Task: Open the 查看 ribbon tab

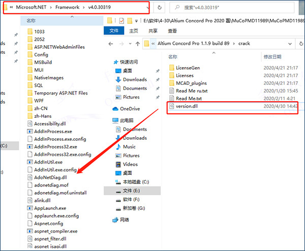Action: [172, 30]
